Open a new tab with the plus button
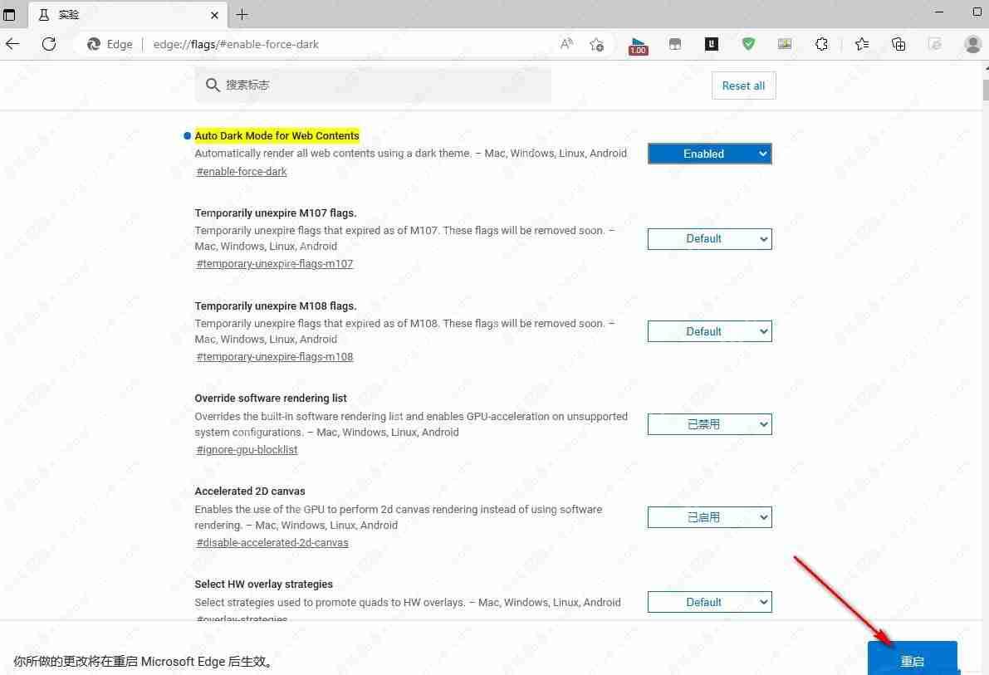Image resolution: width=989 pixels, height=675 pixels. point(242,14)
